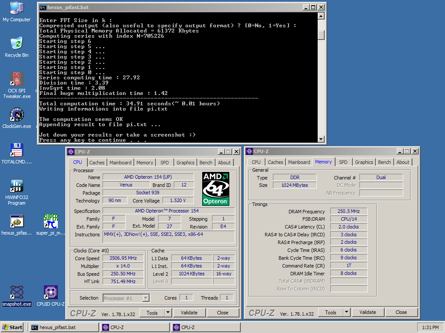
Task: Click the DRAM Frequency 250.5 MHz value
Action: click(x=349, y=211)
